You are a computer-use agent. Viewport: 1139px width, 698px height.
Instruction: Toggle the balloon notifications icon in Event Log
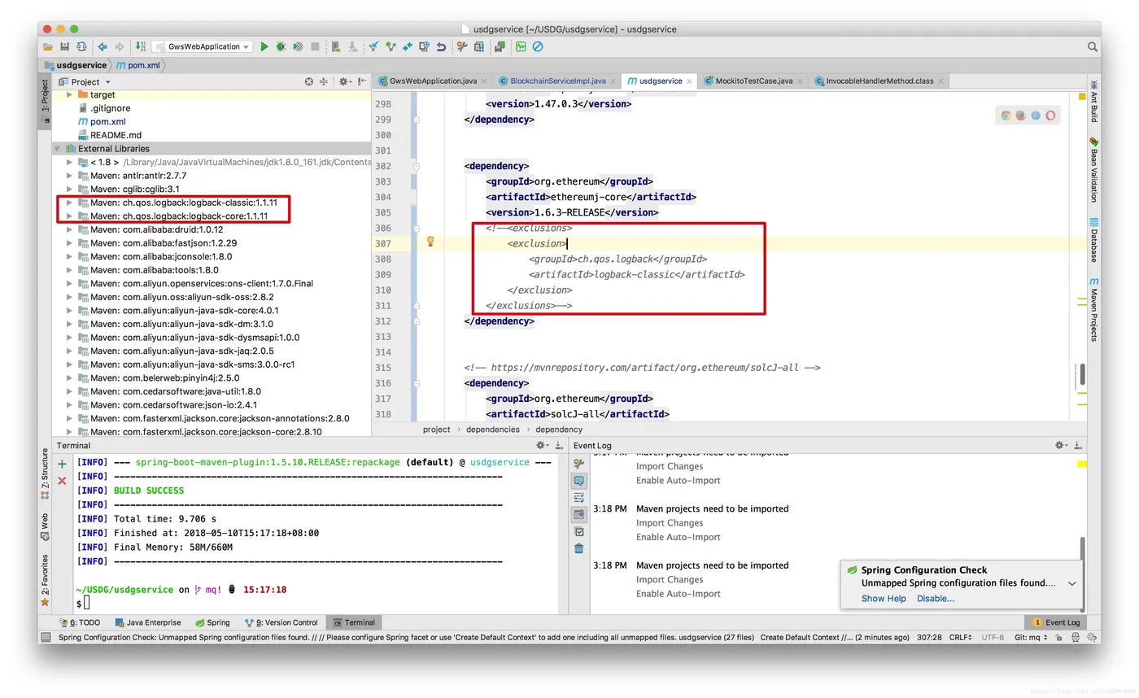[x=578, y=481]
